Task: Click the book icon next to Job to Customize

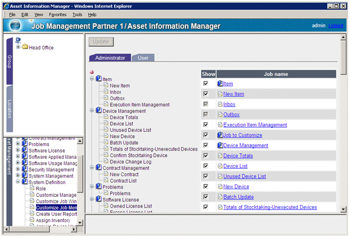Action: (220, 135)
